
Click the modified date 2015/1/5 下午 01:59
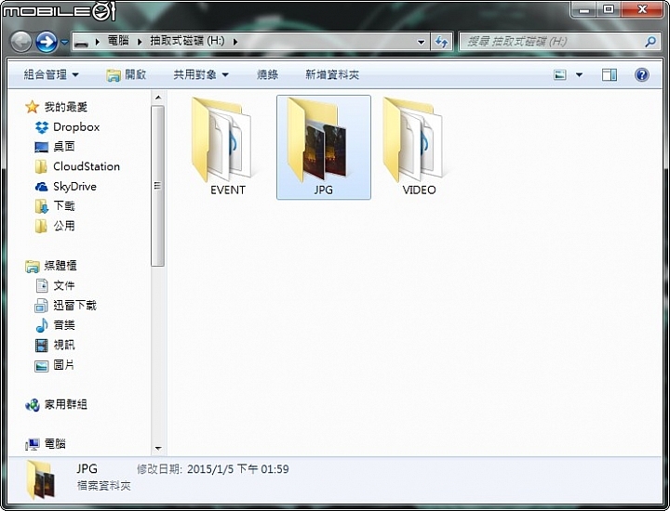tap(238, 469)
